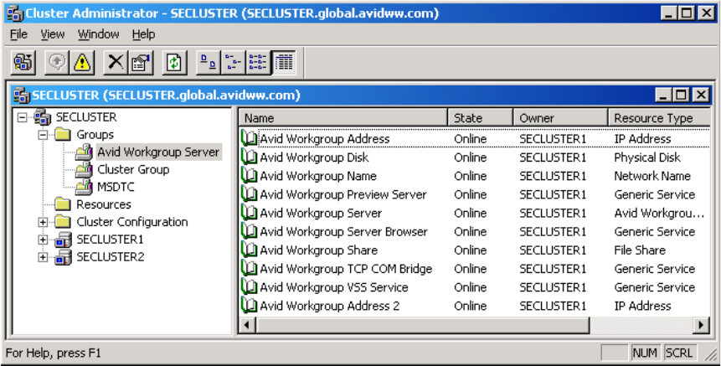721x366 pixels.
Task: Click the File Share resource type cell
Action: [x=640, y=250]
